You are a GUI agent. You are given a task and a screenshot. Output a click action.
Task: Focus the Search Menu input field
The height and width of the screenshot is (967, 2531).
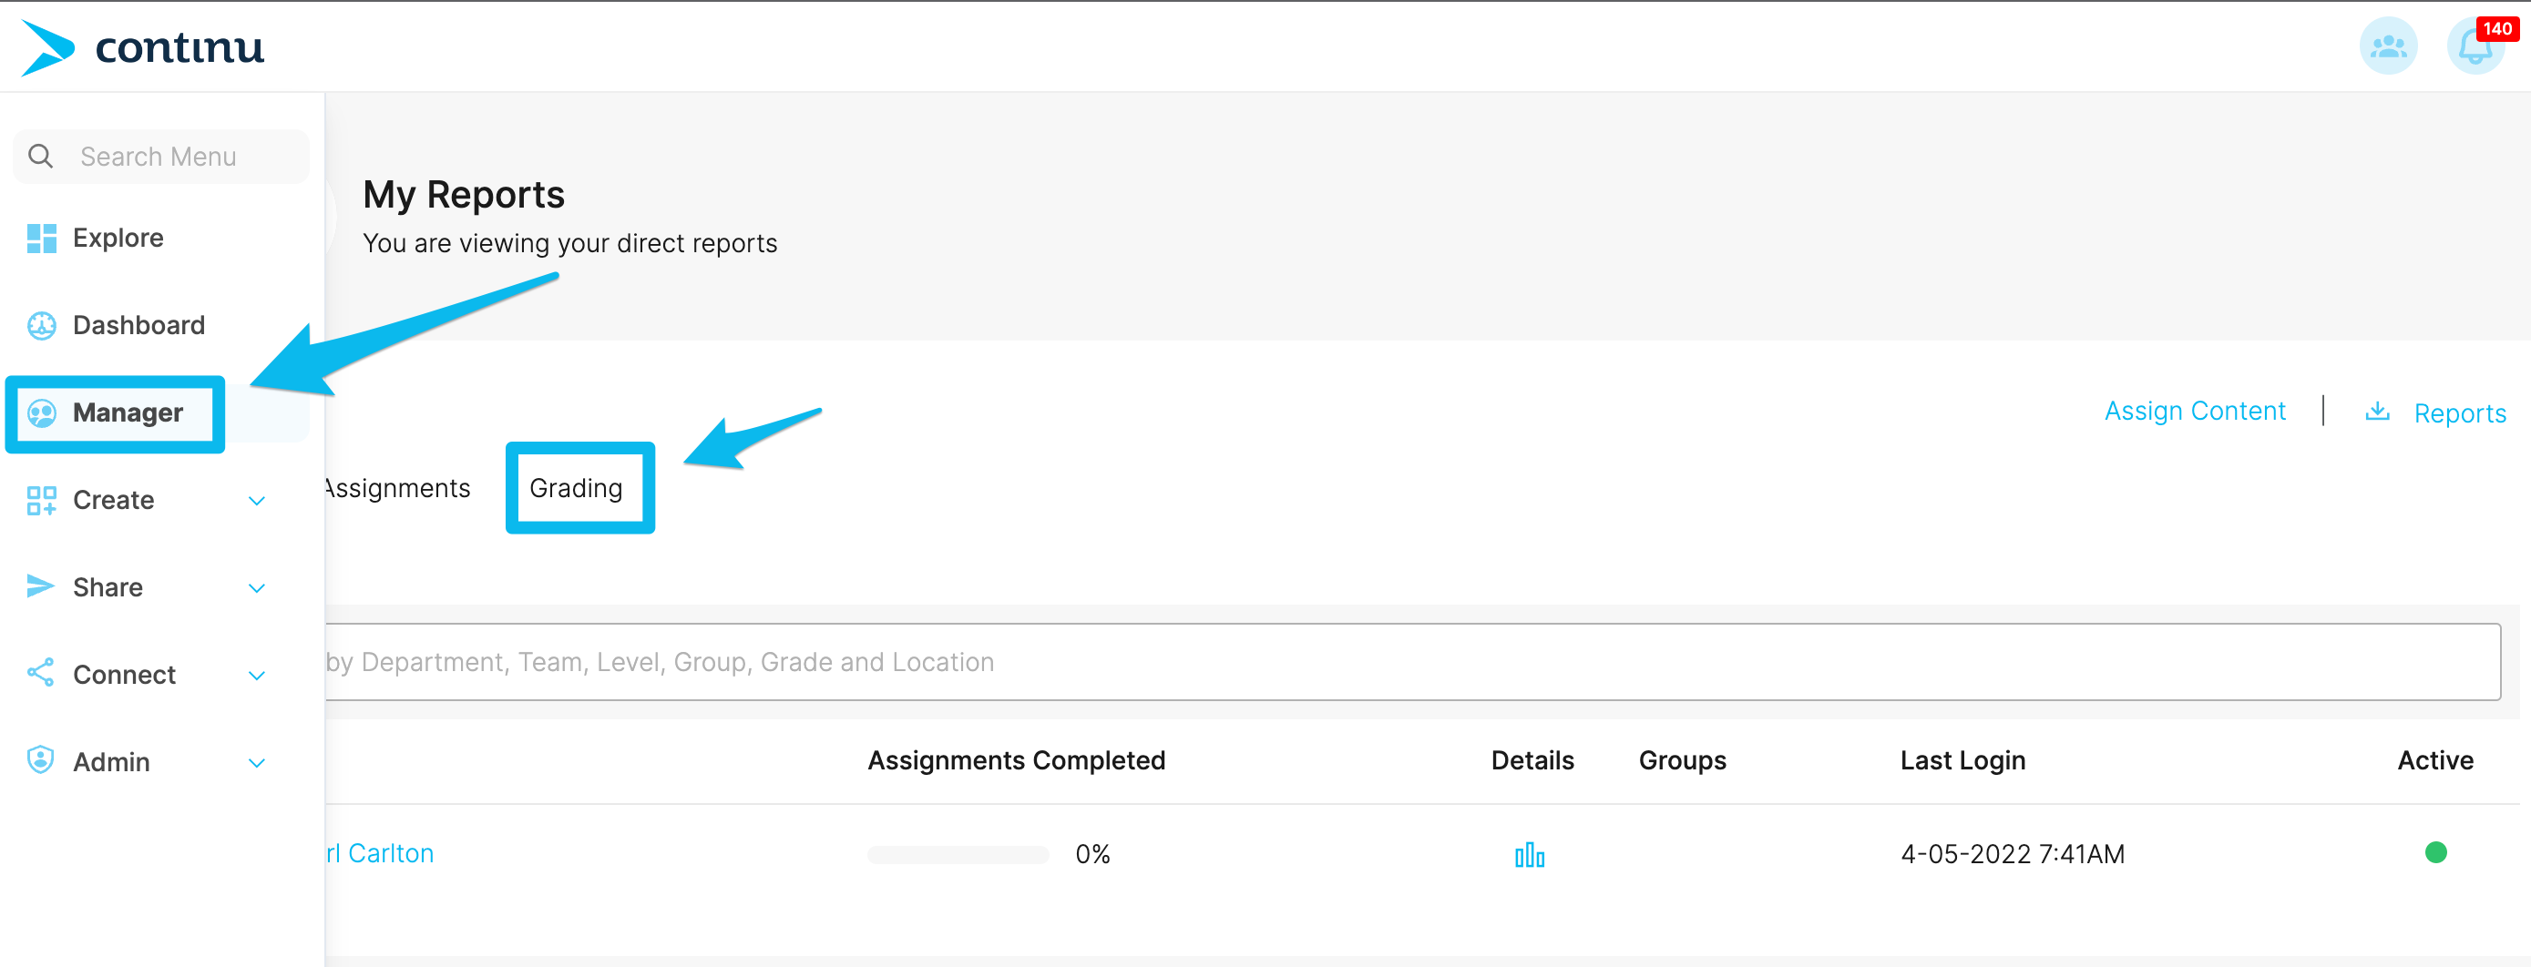point(161,156)
